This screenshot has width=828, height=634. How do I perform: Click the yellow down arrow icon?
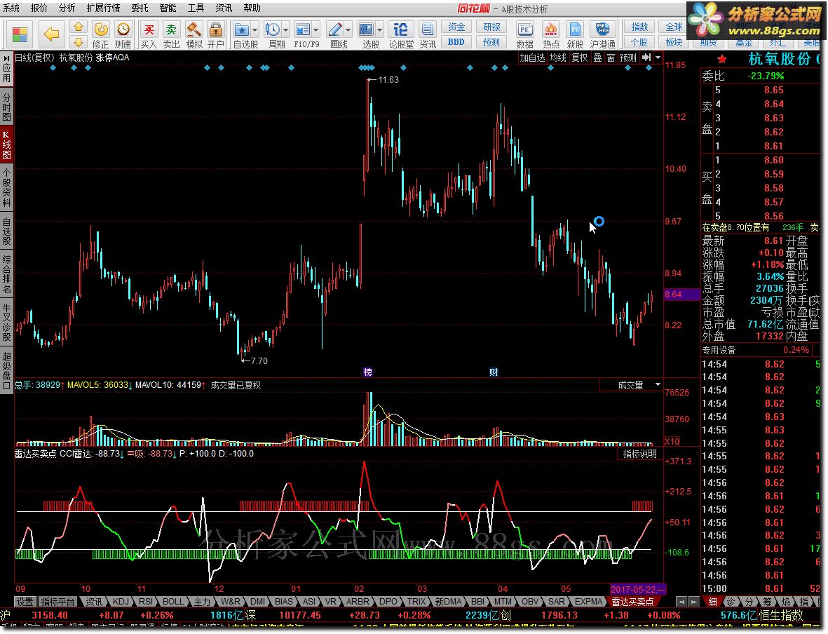(x=78, y=42)
